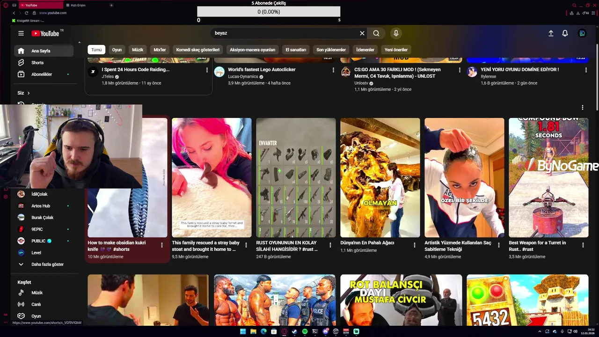Screen dimensions: 599x337
Task: Click the magnifier search button
Action: pos(376,33)
